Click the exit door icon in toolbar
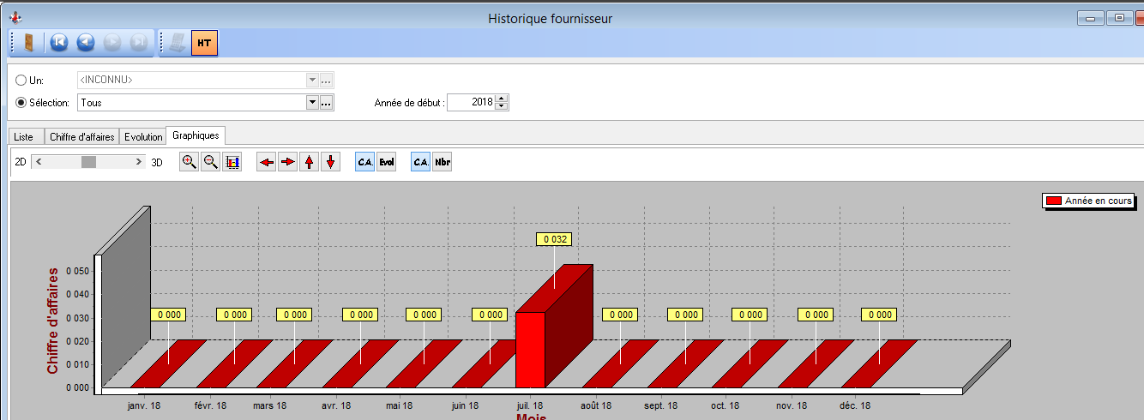The height and width of the screenshot is (420, 1144). [28, 42]
